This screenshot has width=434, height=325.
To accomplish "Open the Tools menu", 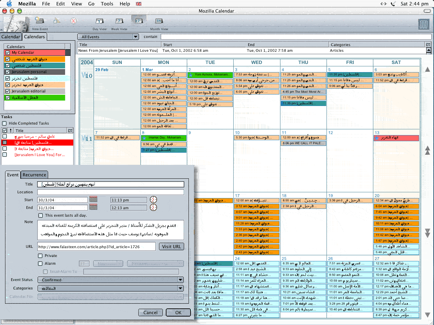I will (x=107, y=4).
